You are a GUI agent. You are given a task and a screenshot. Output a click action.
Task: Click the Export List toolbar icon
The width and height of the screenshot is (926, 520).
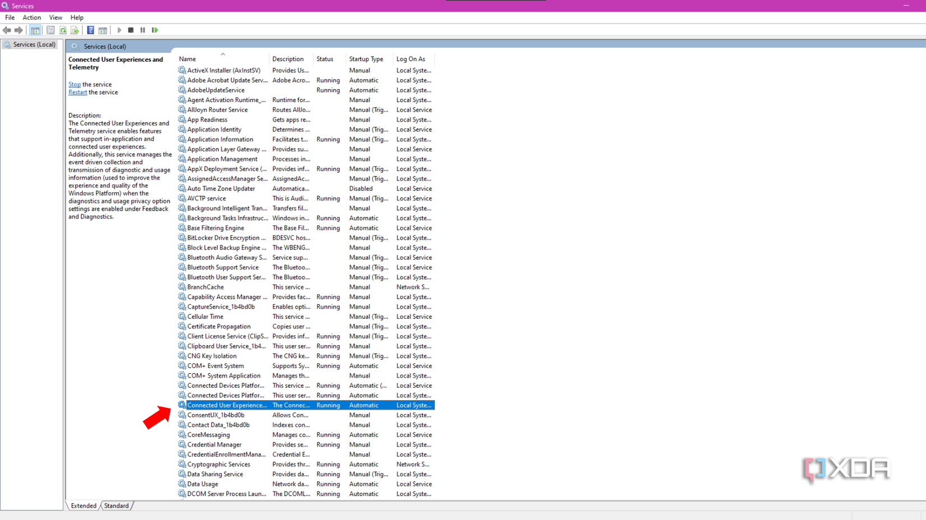point(75,30)
